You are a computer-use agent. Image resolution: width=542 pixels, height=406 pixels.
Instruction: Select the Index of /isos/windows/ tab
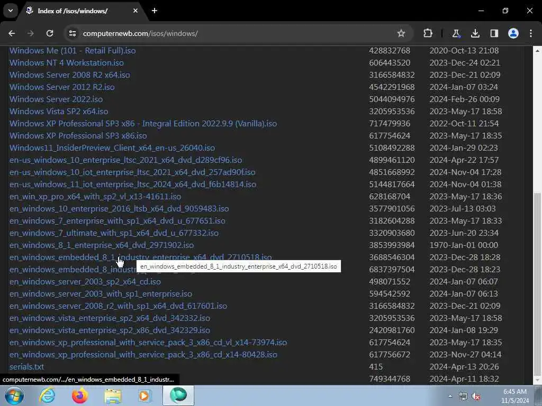pos(82,12)
